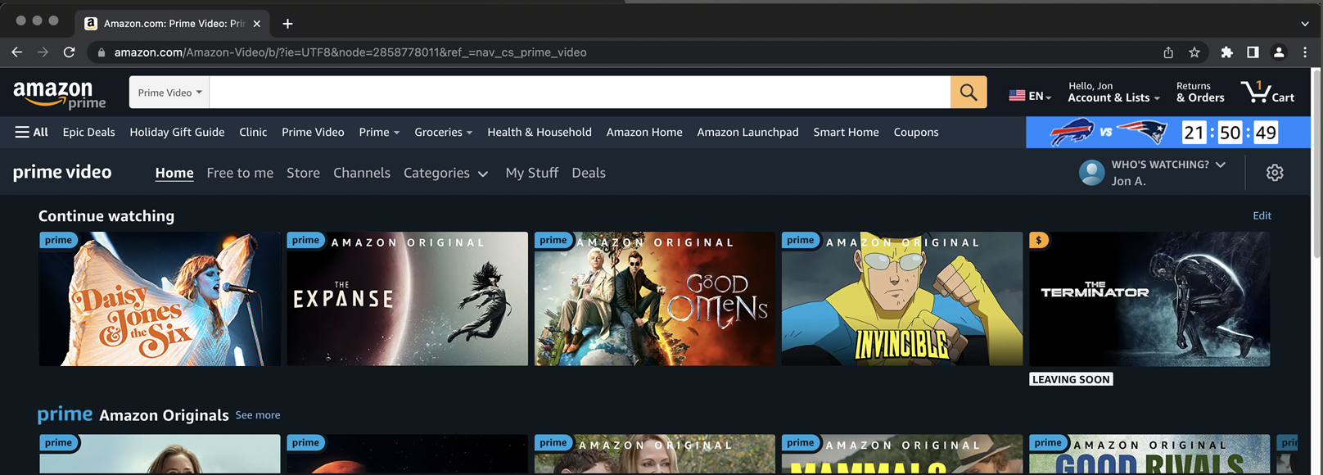Go to My Stuff

pos(532,173)
